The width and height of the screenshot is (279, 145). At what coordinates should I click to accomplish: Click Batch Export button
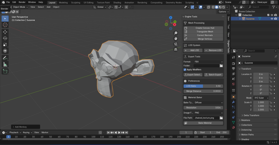213,75
